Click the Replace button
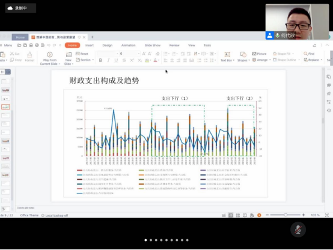 313,60
